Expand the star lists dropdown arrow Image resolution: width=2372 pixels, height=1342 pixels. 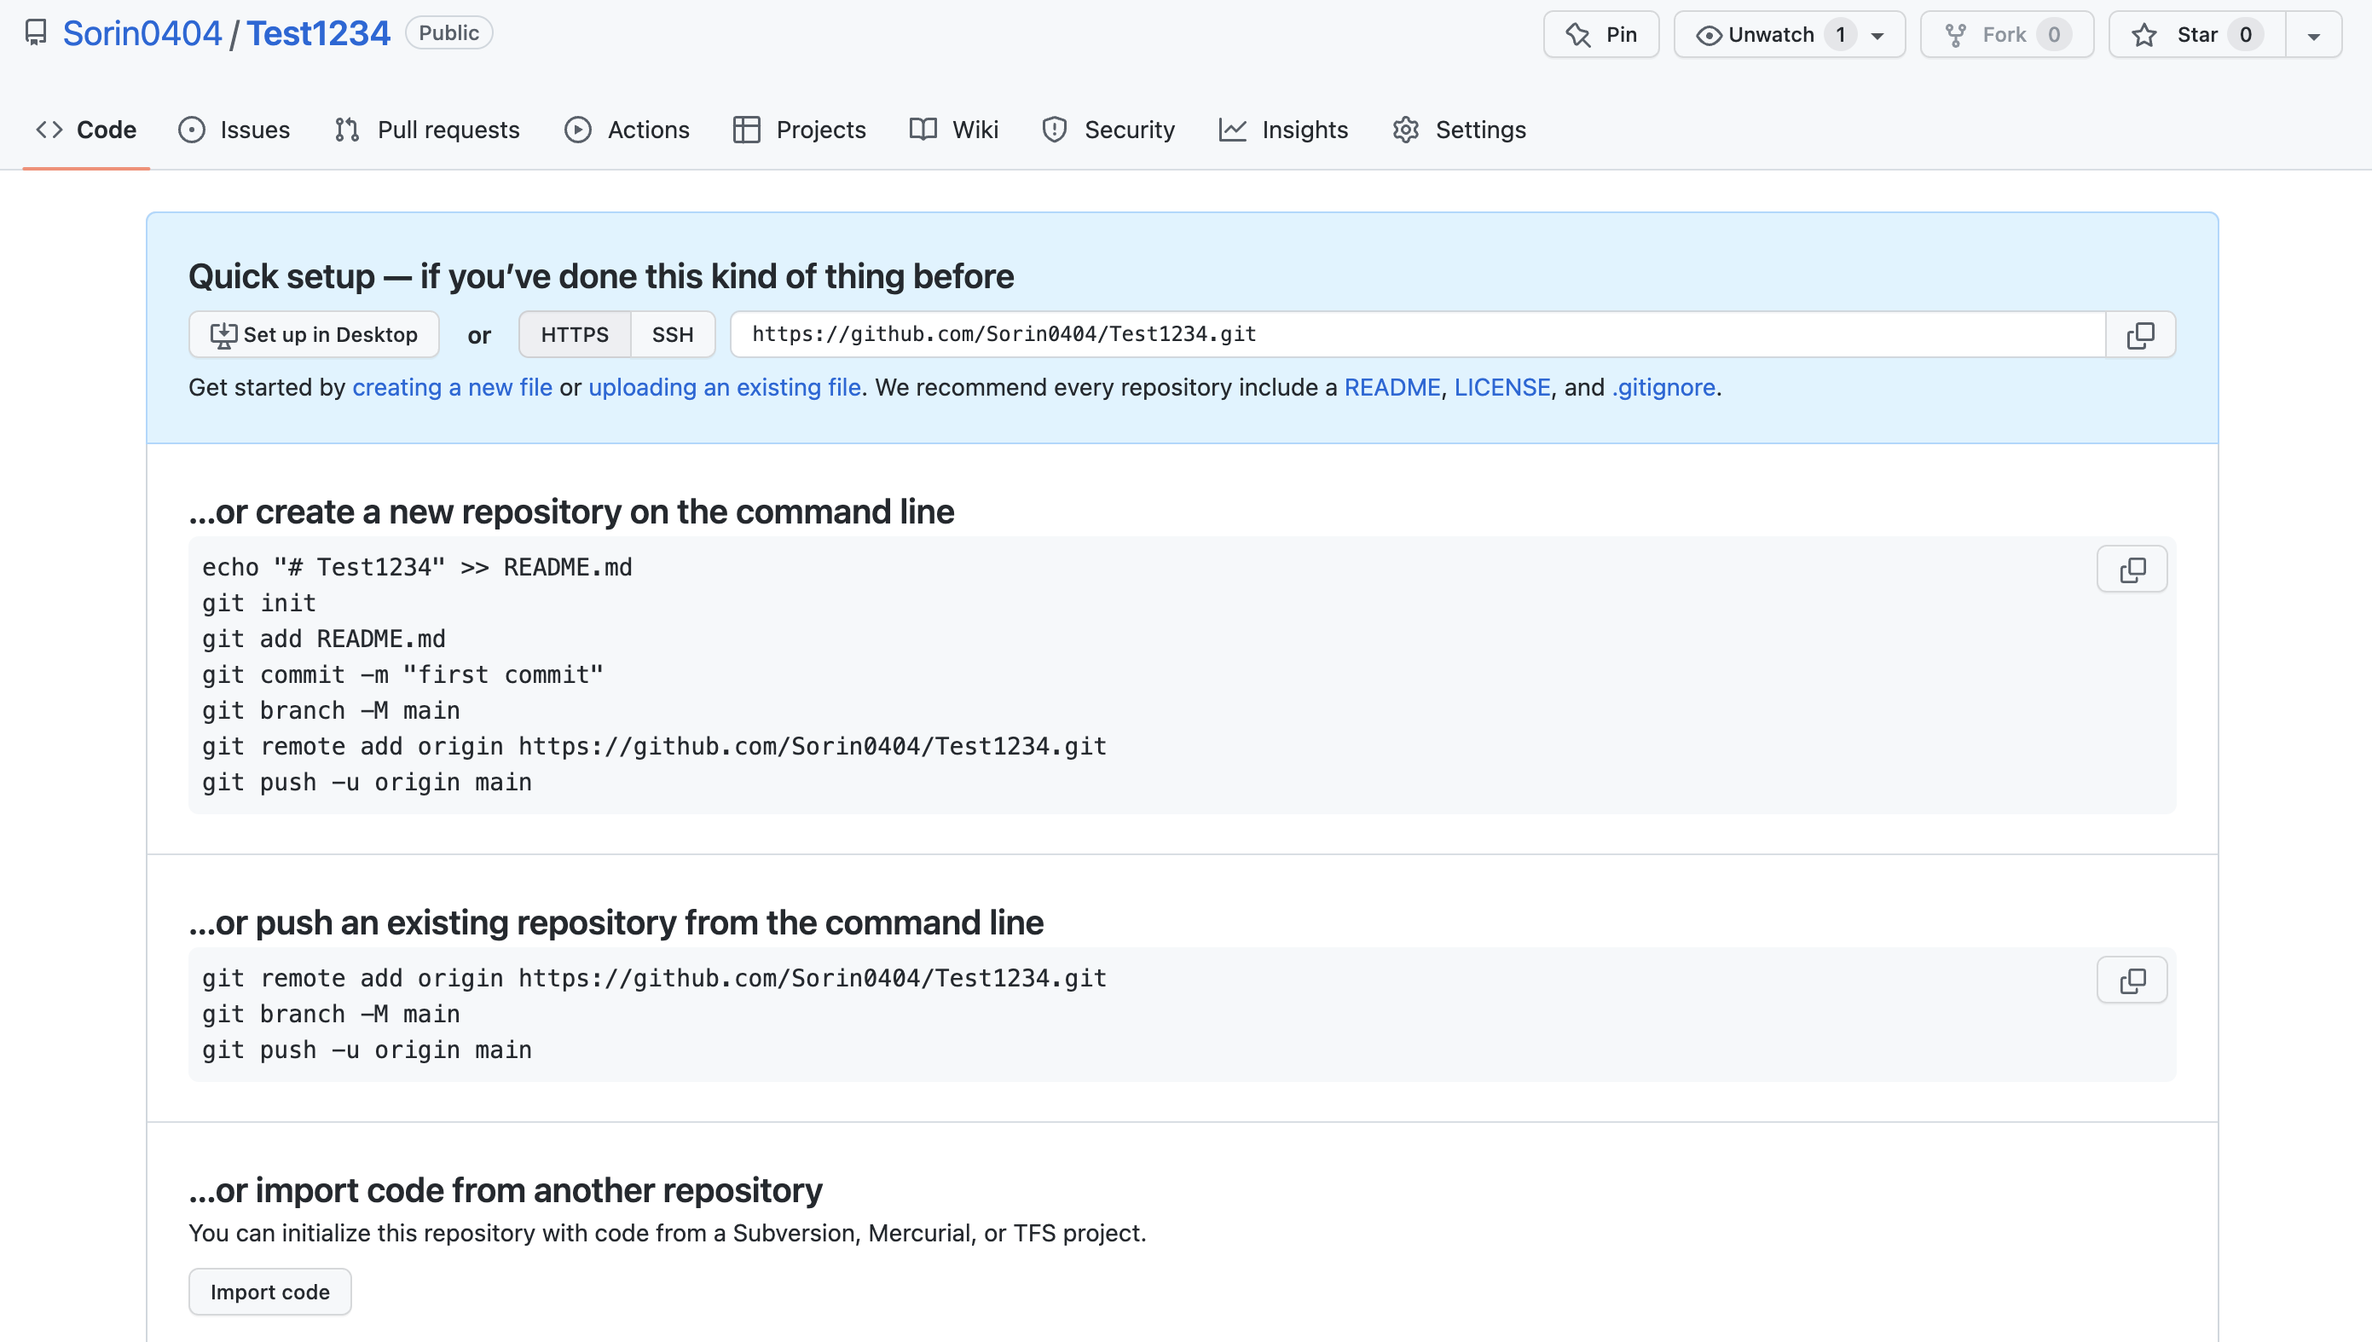point(2313,35)
